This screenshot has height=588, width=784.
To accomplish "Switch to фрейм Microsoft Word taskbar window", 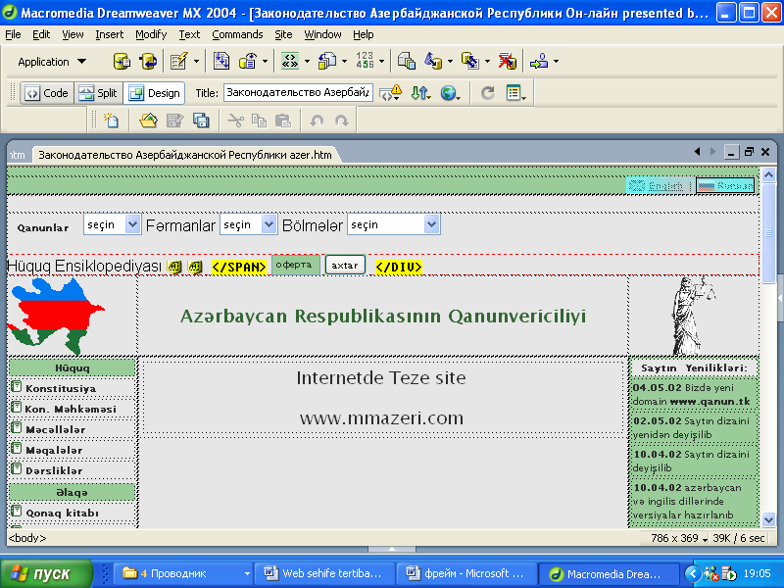I will pos(466,573).
